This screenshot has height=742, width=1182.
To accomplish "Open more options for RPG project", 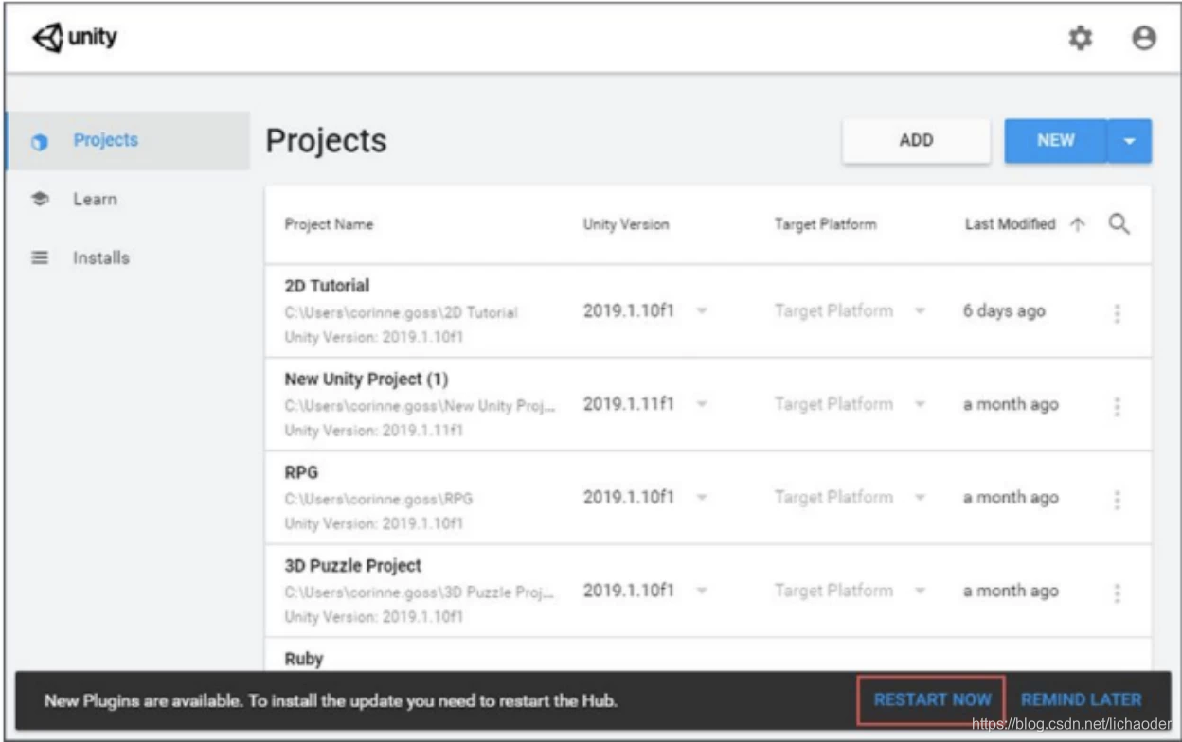I will [1118, 500].
